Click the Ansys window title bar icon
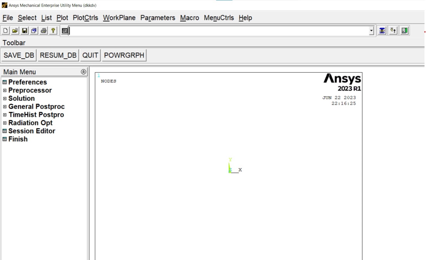426x260 pixels. (4, 5)
